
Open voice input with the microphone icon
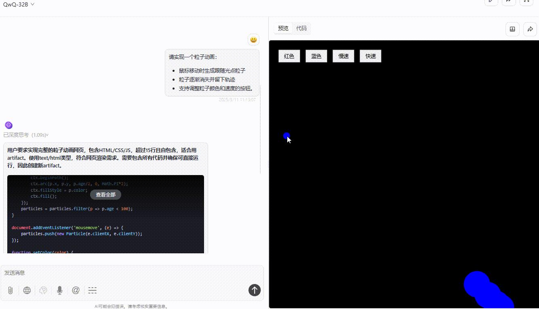[x=59, y=290]
